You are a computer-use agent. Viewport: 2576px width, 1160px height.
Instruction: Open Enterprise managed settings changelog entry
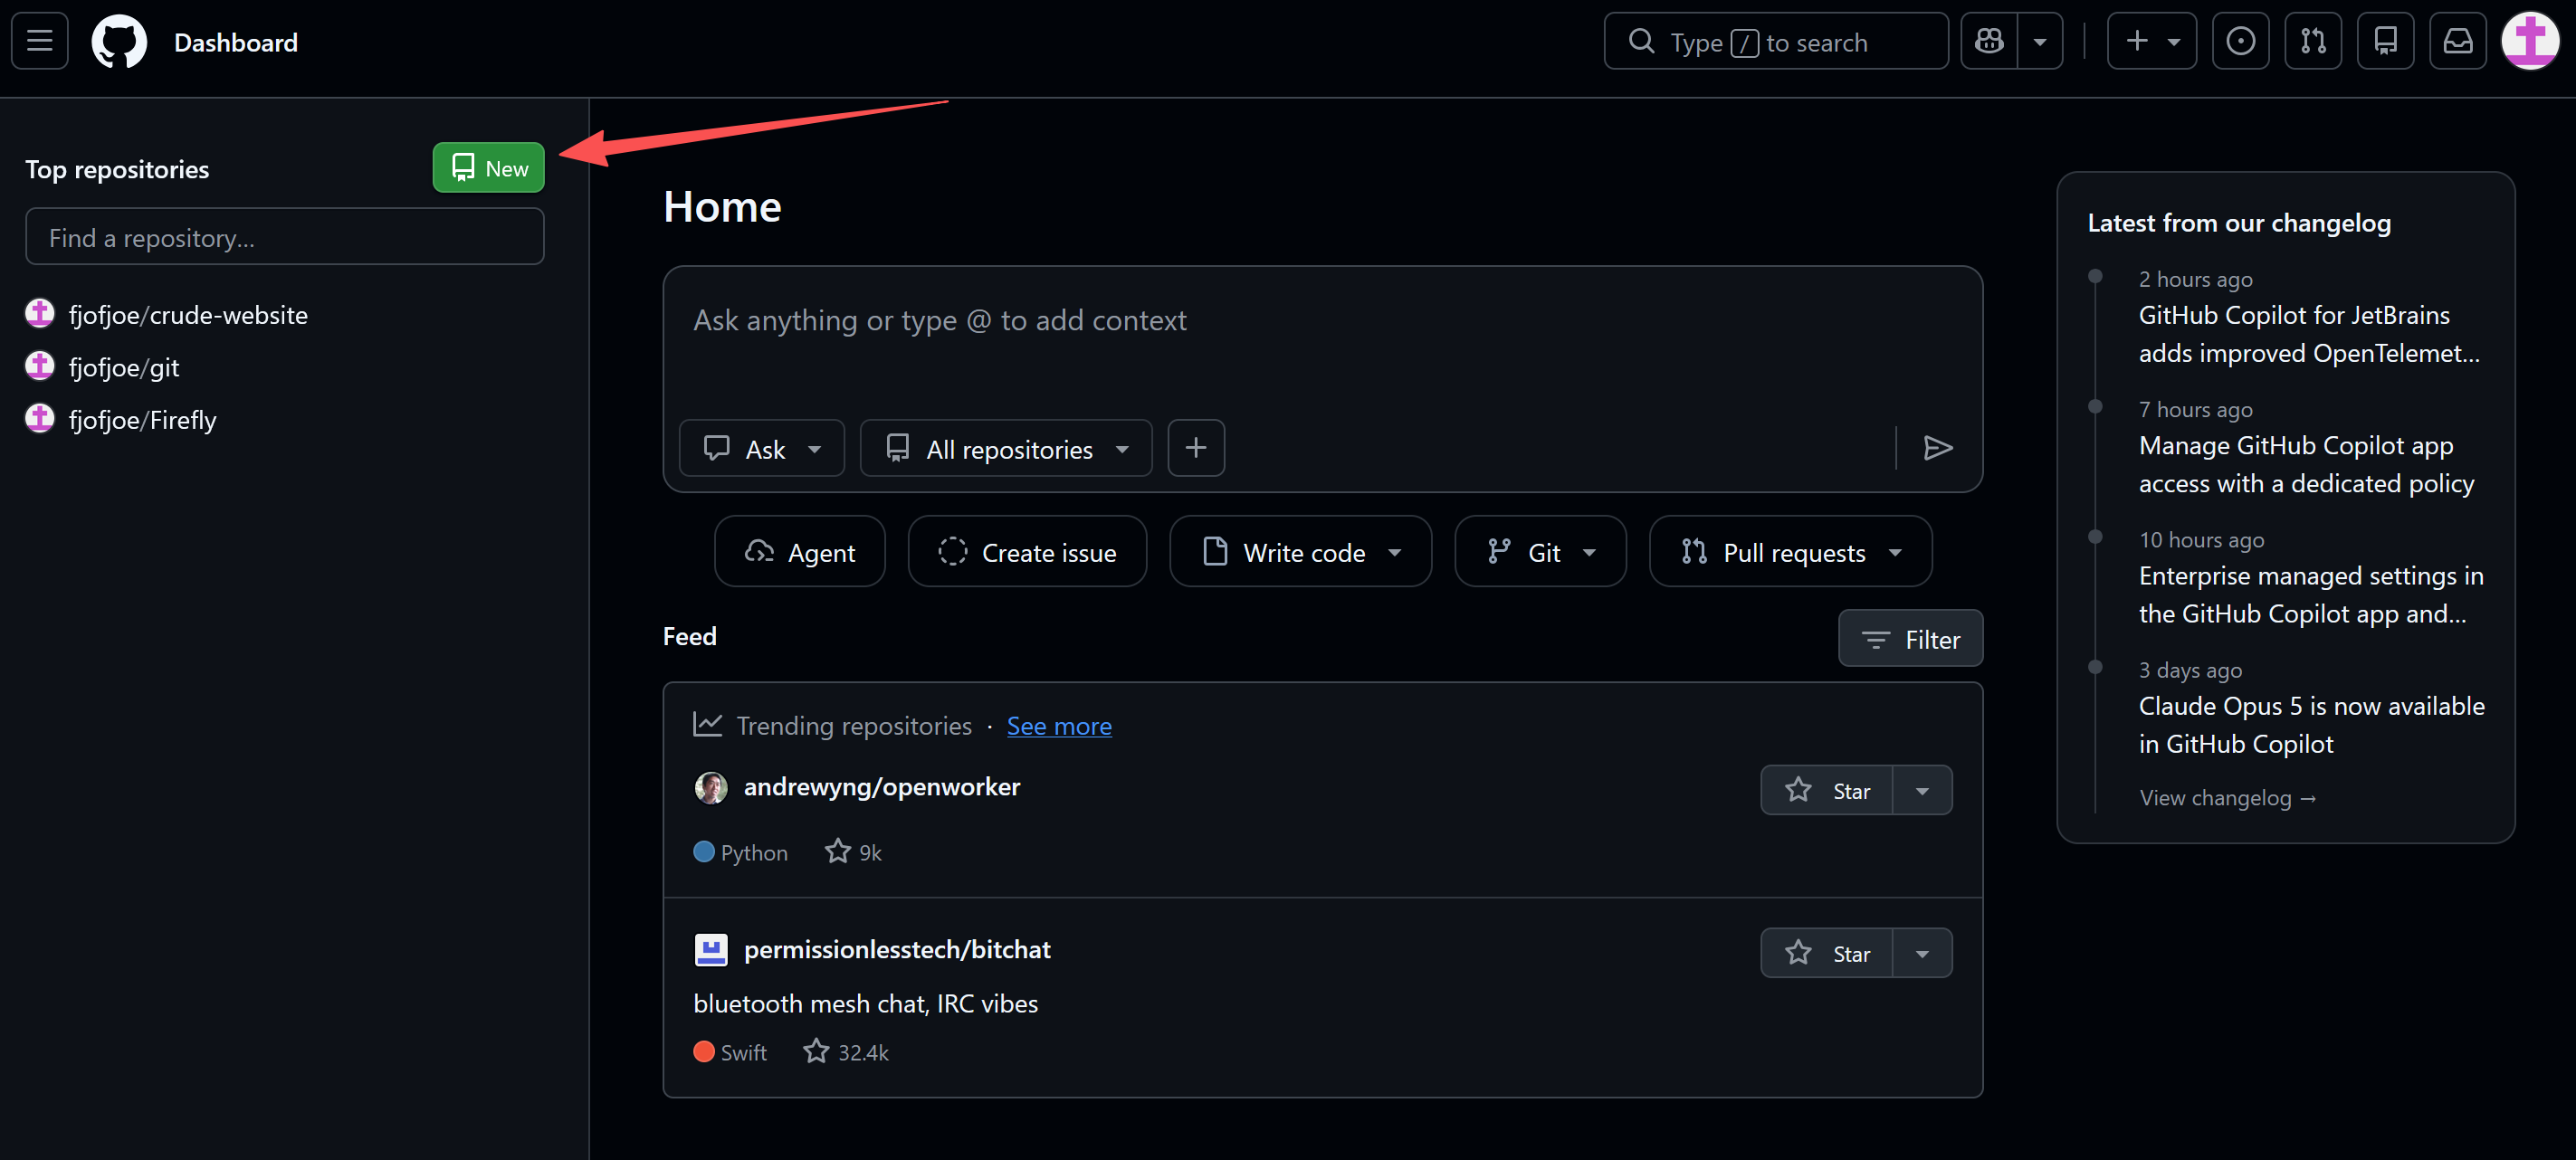[2311, 594]
